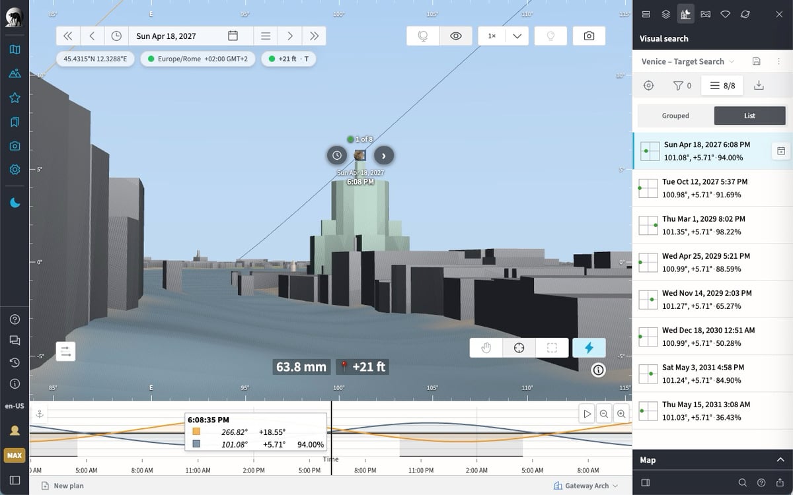Viewport: 793px width, 495px height.
Task: Open the Gateway Arch dropdown
Action: tap(586, 486)
